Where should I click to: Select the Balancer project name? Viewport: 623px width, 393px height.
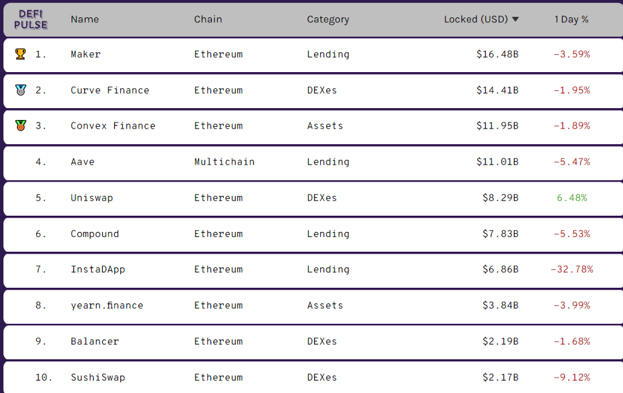pyautogui.click(x=95, y=341)
